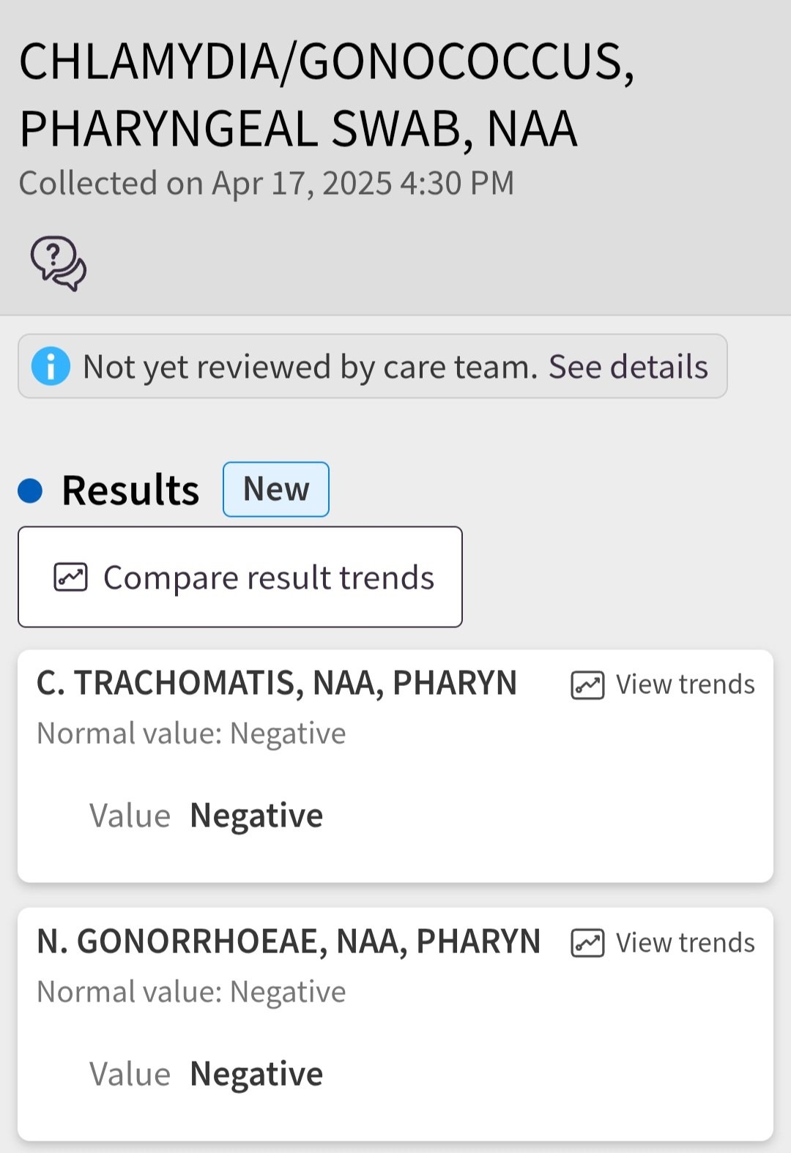Open View trends text for N. Gonorrhoeae

click(685, 943)
